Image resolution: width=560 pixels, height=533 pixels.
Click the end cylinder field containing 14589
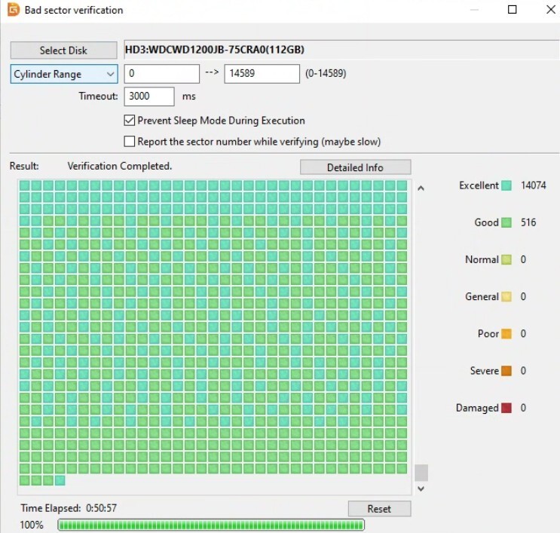tap(262, 74)
